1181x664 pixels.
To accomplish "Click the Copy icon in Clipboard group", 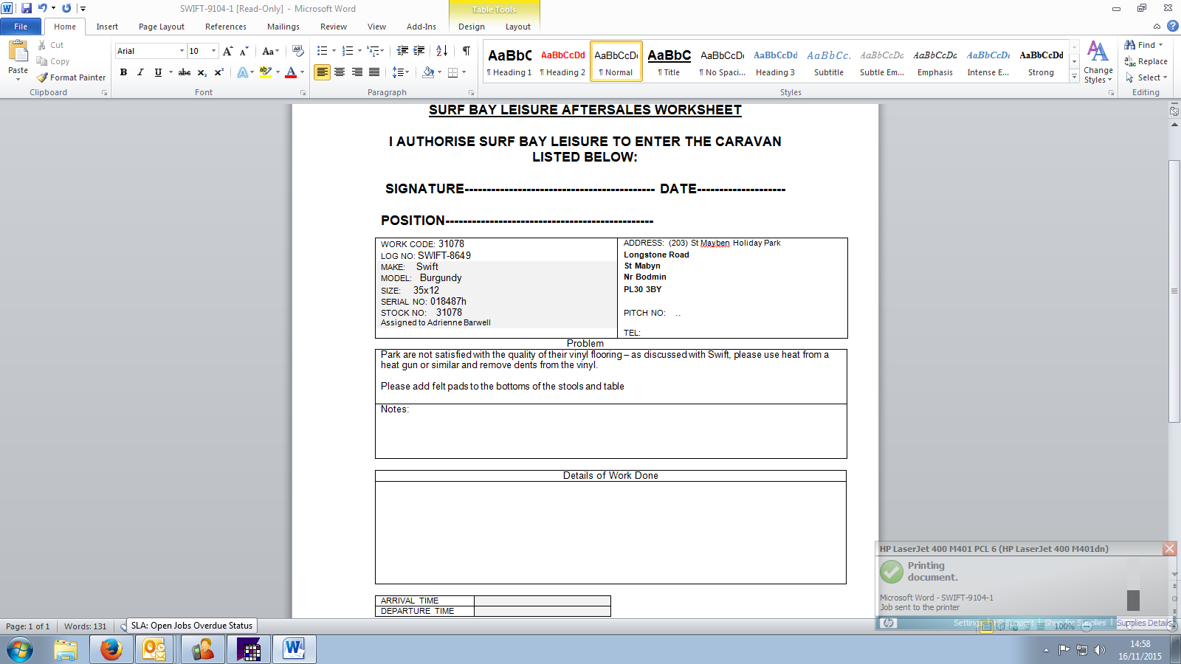I will tap(42, 61).
